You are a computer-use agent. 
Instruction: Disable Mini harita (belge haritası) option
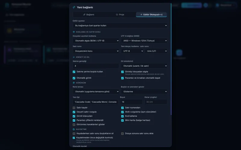(x=122, y=121)
